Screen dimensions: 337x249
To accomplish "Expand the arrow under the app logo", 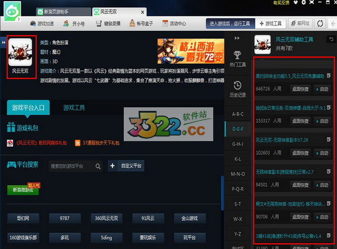I will point(19,19).
